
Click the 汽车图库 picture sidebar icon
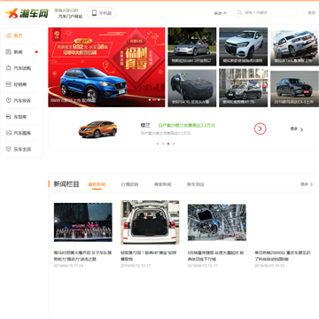[x=9, y=133]
